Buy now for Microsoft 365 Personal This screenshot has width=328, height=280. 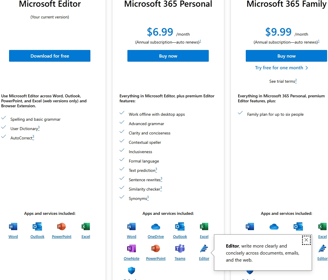point(168,56)
